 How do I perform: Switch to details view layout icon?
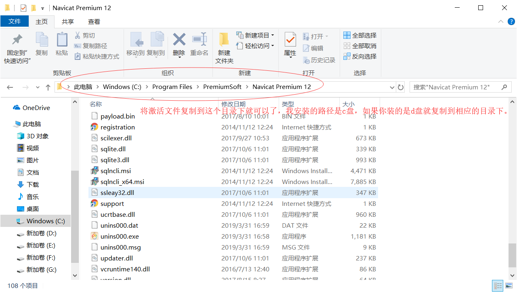click(498, 286)
